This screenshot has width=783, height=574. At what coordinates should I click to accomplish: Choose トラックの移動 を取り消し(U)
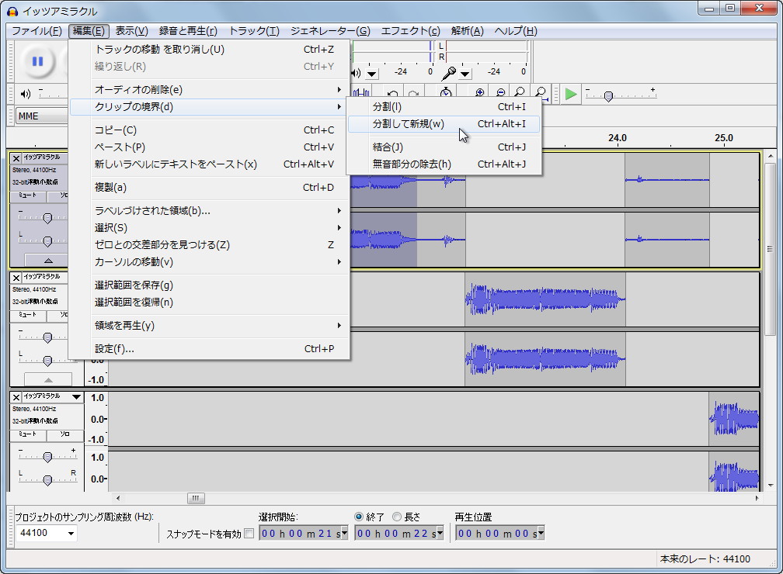point(209,50)
